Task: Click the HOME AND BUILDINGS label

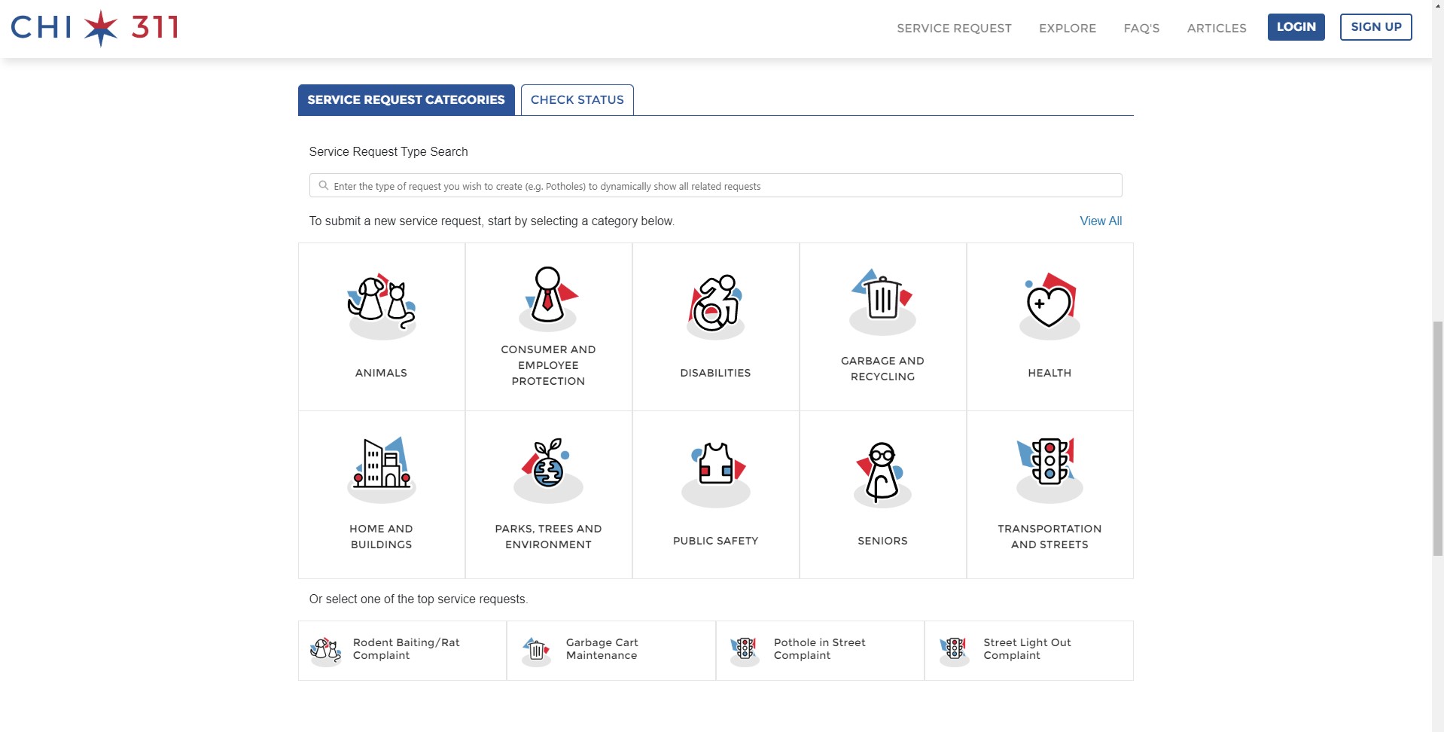Action: pos(381,536)
